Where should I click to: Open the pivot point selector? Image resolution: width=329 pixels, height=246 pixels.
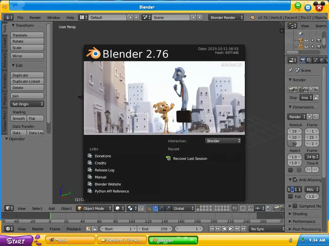tap(132, 208)
